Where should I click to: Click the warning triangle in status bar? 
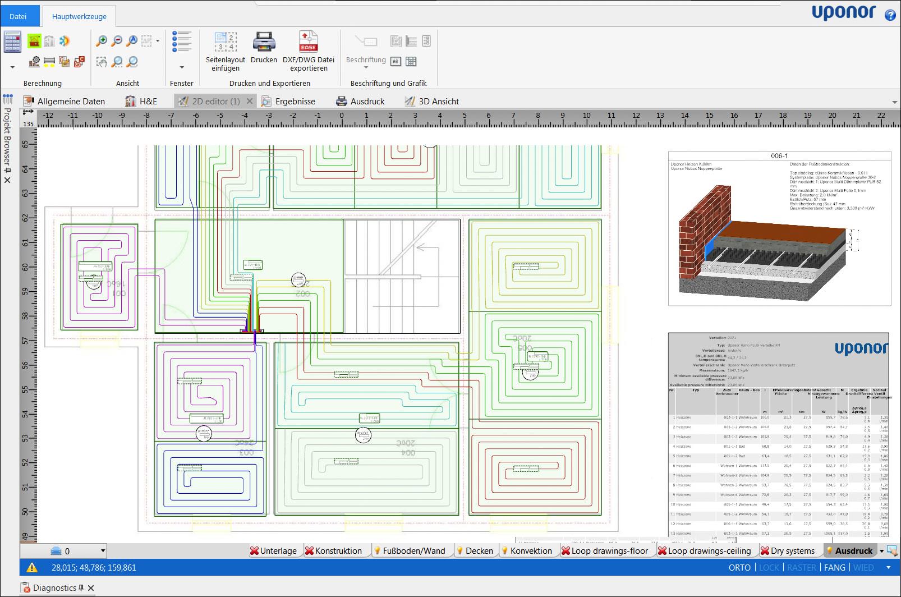[32, 568]
